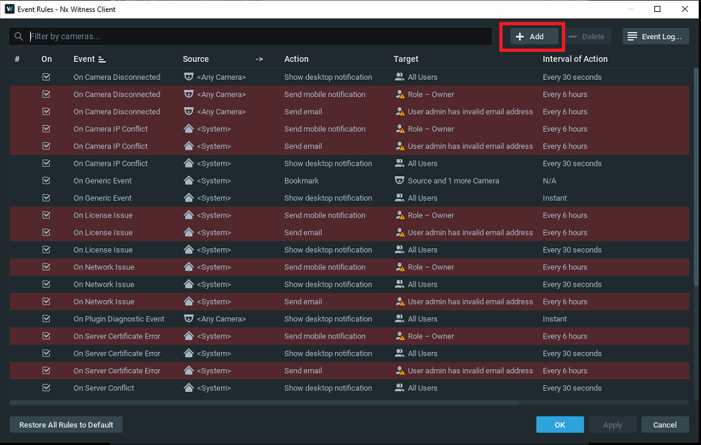Select the On column header
701x445 pixels.
47,59
